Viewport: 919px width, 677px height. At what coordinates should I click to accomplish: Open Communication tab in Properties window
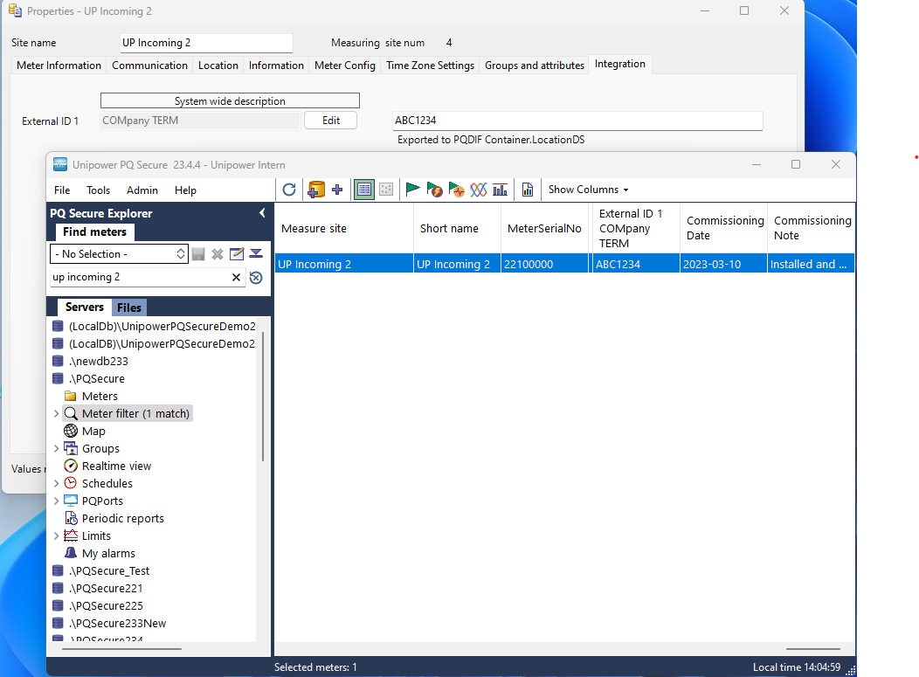[149, 65]
